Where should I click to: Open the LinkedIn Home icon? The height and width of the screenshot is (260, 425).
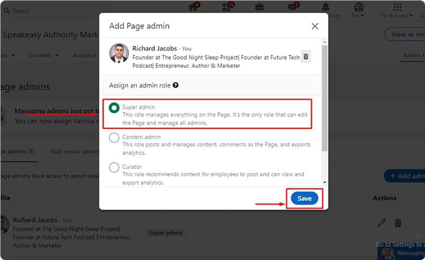pyautogui.click(x=194, y=7)
